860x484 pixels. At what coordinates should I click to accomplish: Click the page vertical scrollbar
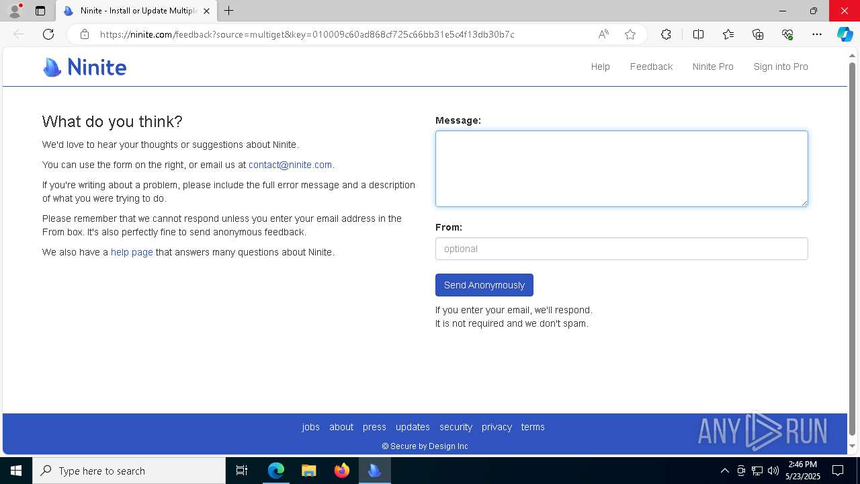pyautogui.click(x=853, y=249)
